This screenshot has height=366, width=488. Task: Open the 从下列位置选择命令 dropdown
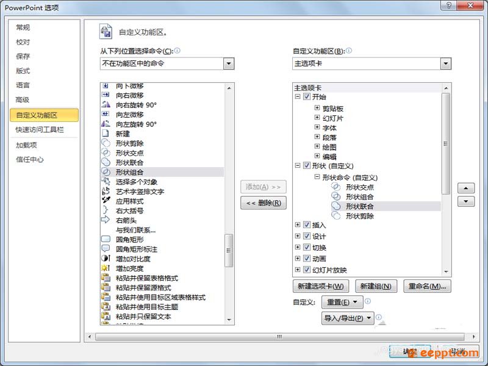click(228, 64)
